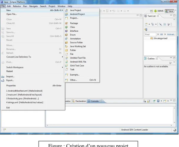Click the Open Perspective icon

coord(151,11)
